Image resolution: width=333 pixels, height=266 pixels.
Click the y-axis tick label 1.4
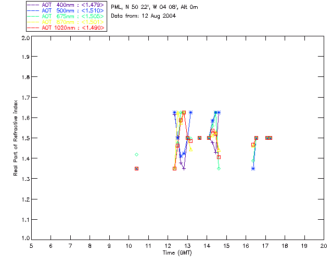(25, 158)
